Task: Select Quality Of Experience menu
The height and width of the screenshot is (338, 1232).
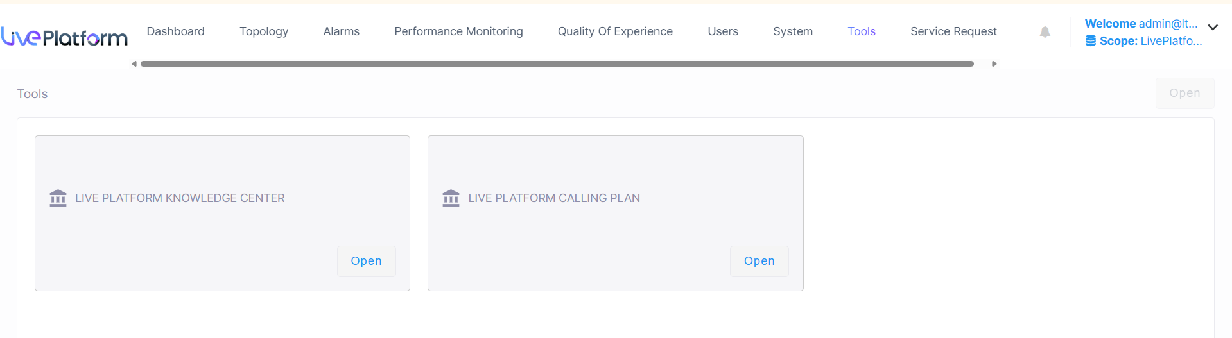Action: click(615, 31)
